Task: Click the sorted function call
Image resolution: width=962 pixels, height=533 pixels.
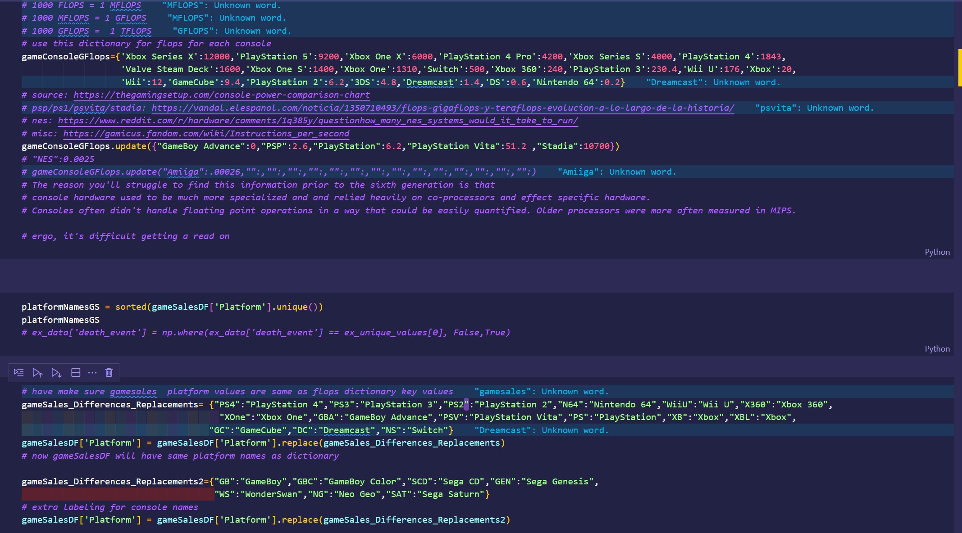Action: [131, 307]
